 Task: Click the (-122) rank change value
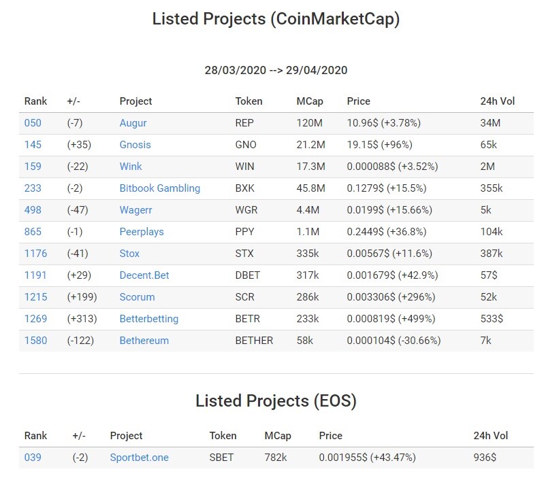[80, 341]
